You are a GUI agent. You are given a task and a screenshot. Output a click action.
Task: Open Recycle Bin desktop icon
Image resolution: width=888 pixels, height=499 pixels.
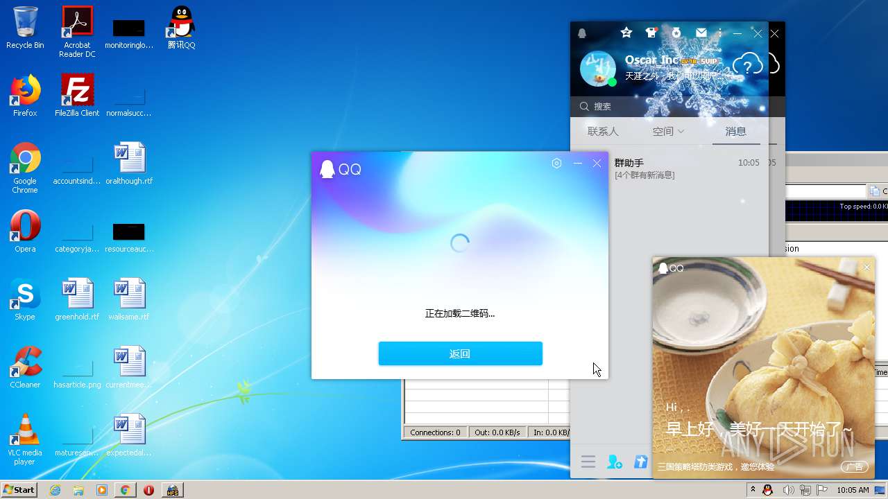pyautogui.click(x=25, y=28)
